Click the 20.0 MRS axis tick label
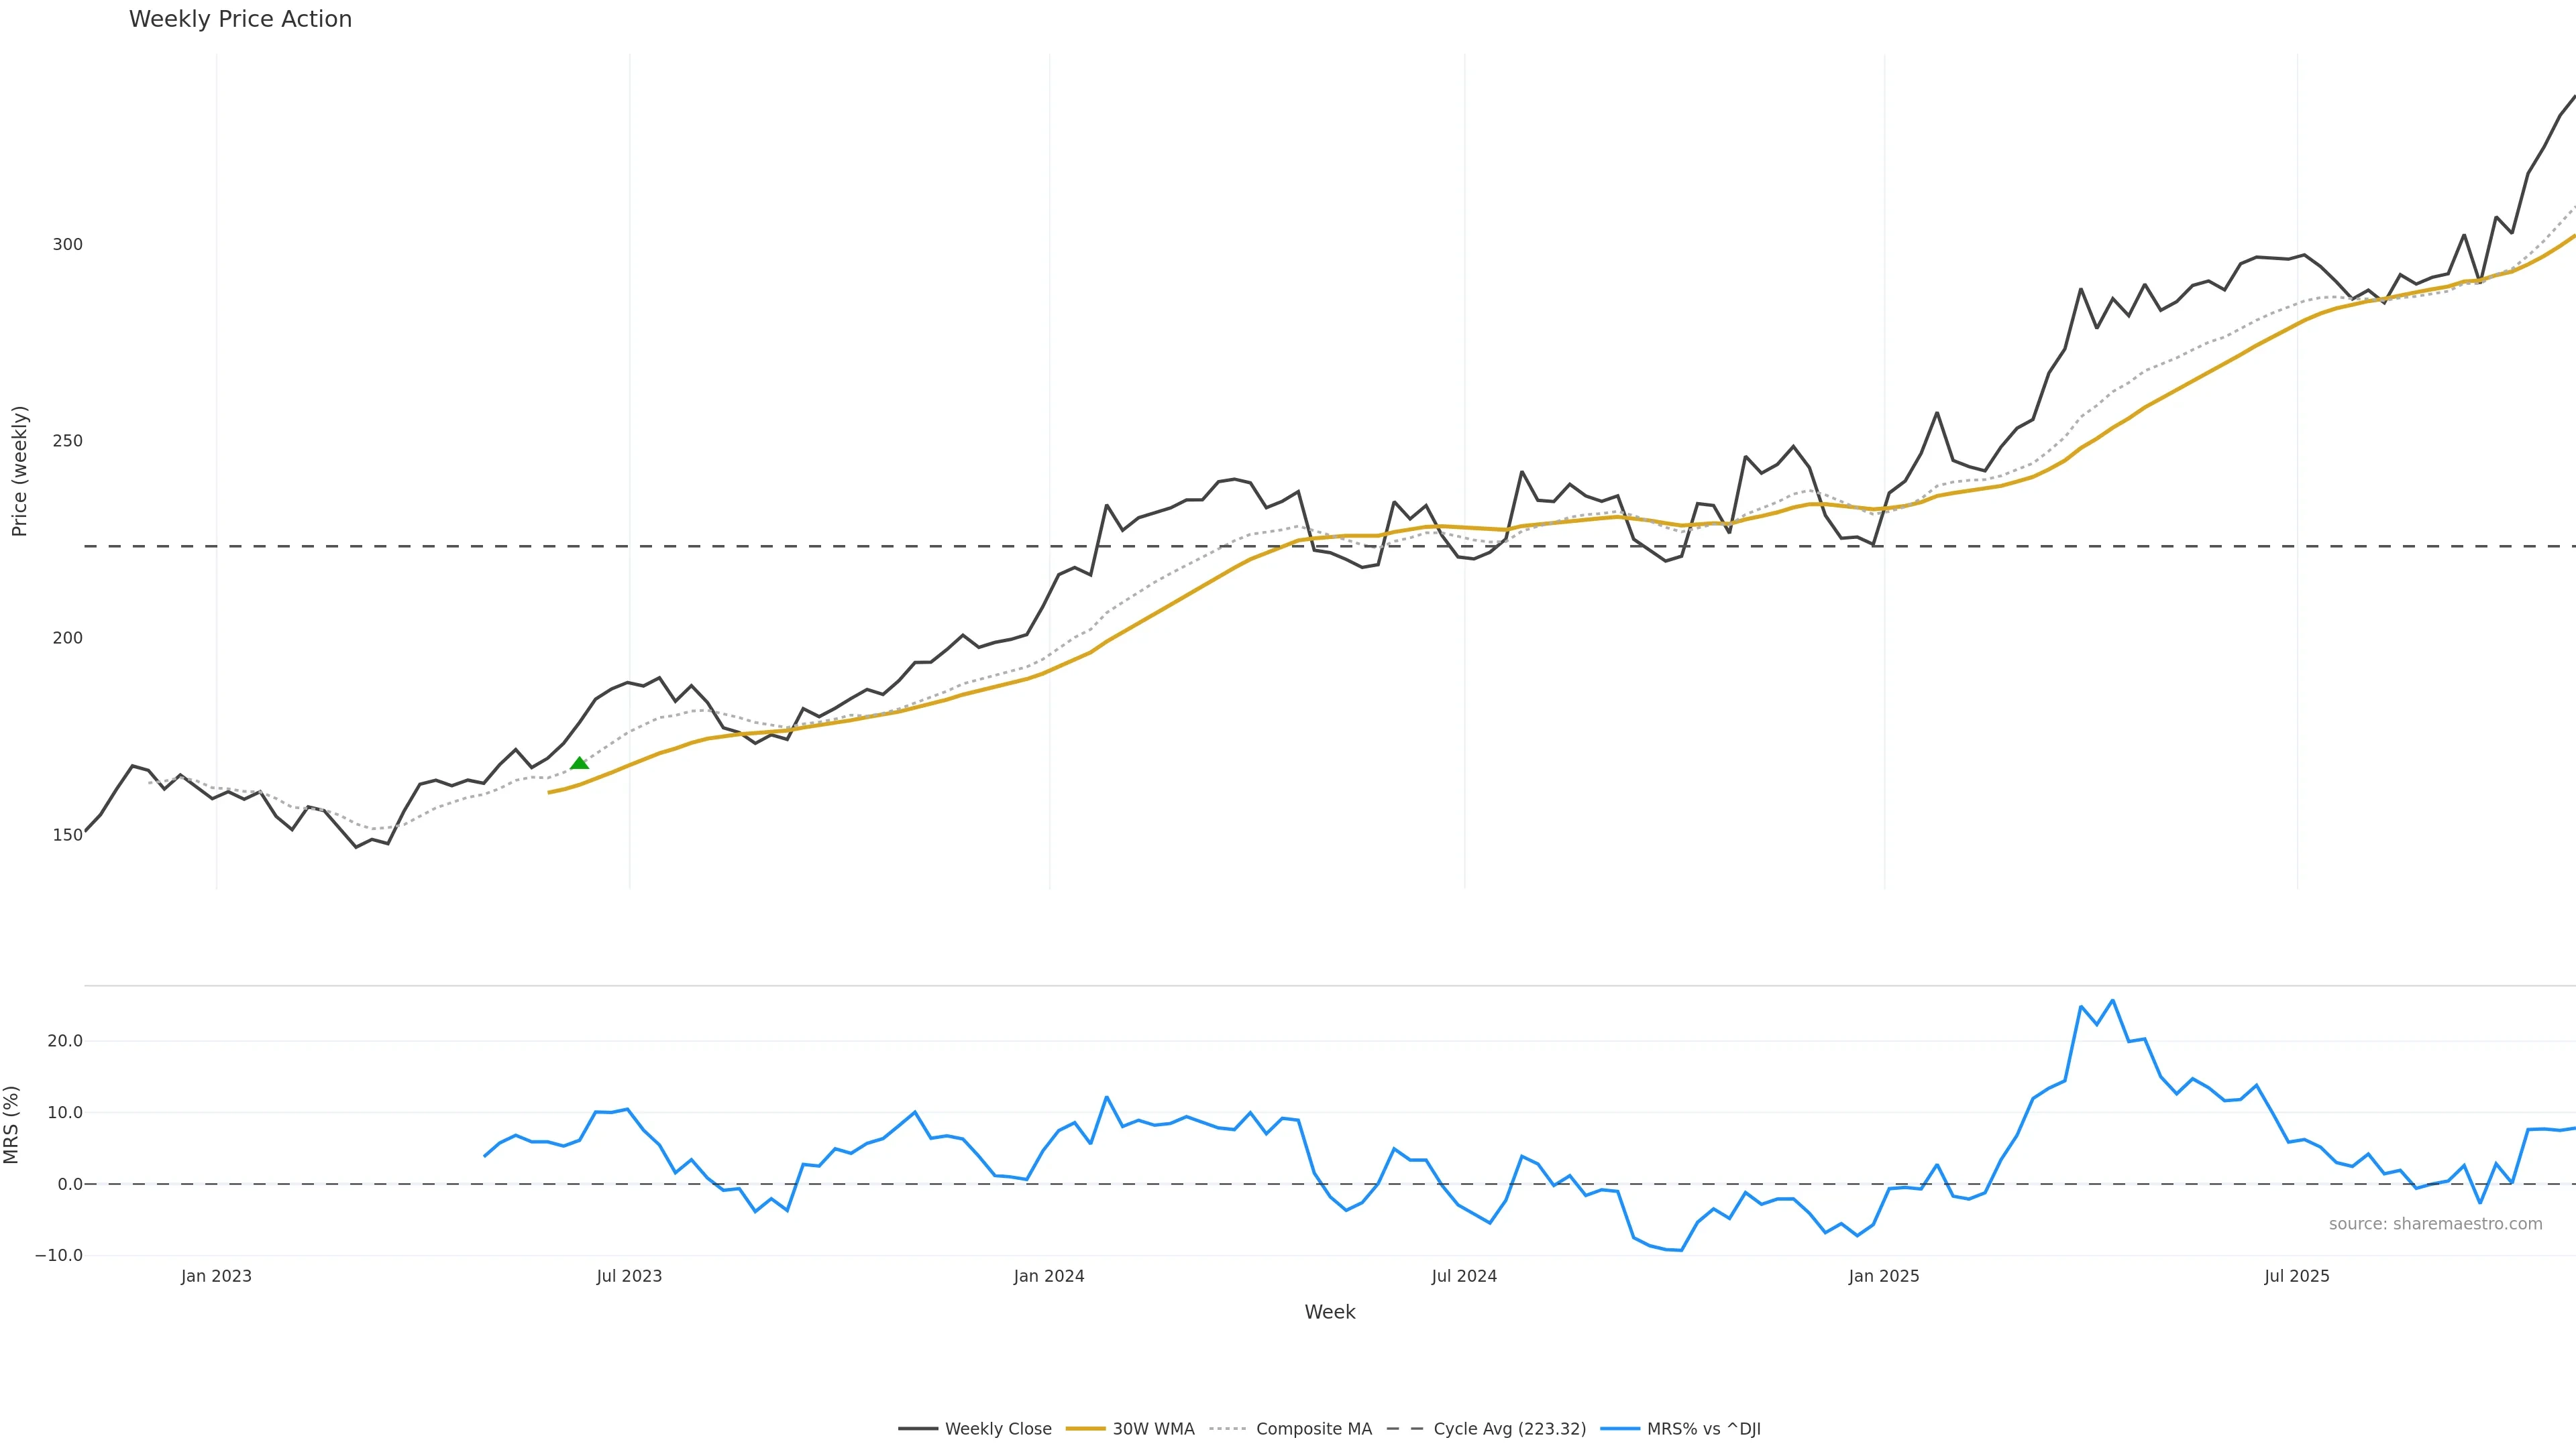 coord(65,1041)
